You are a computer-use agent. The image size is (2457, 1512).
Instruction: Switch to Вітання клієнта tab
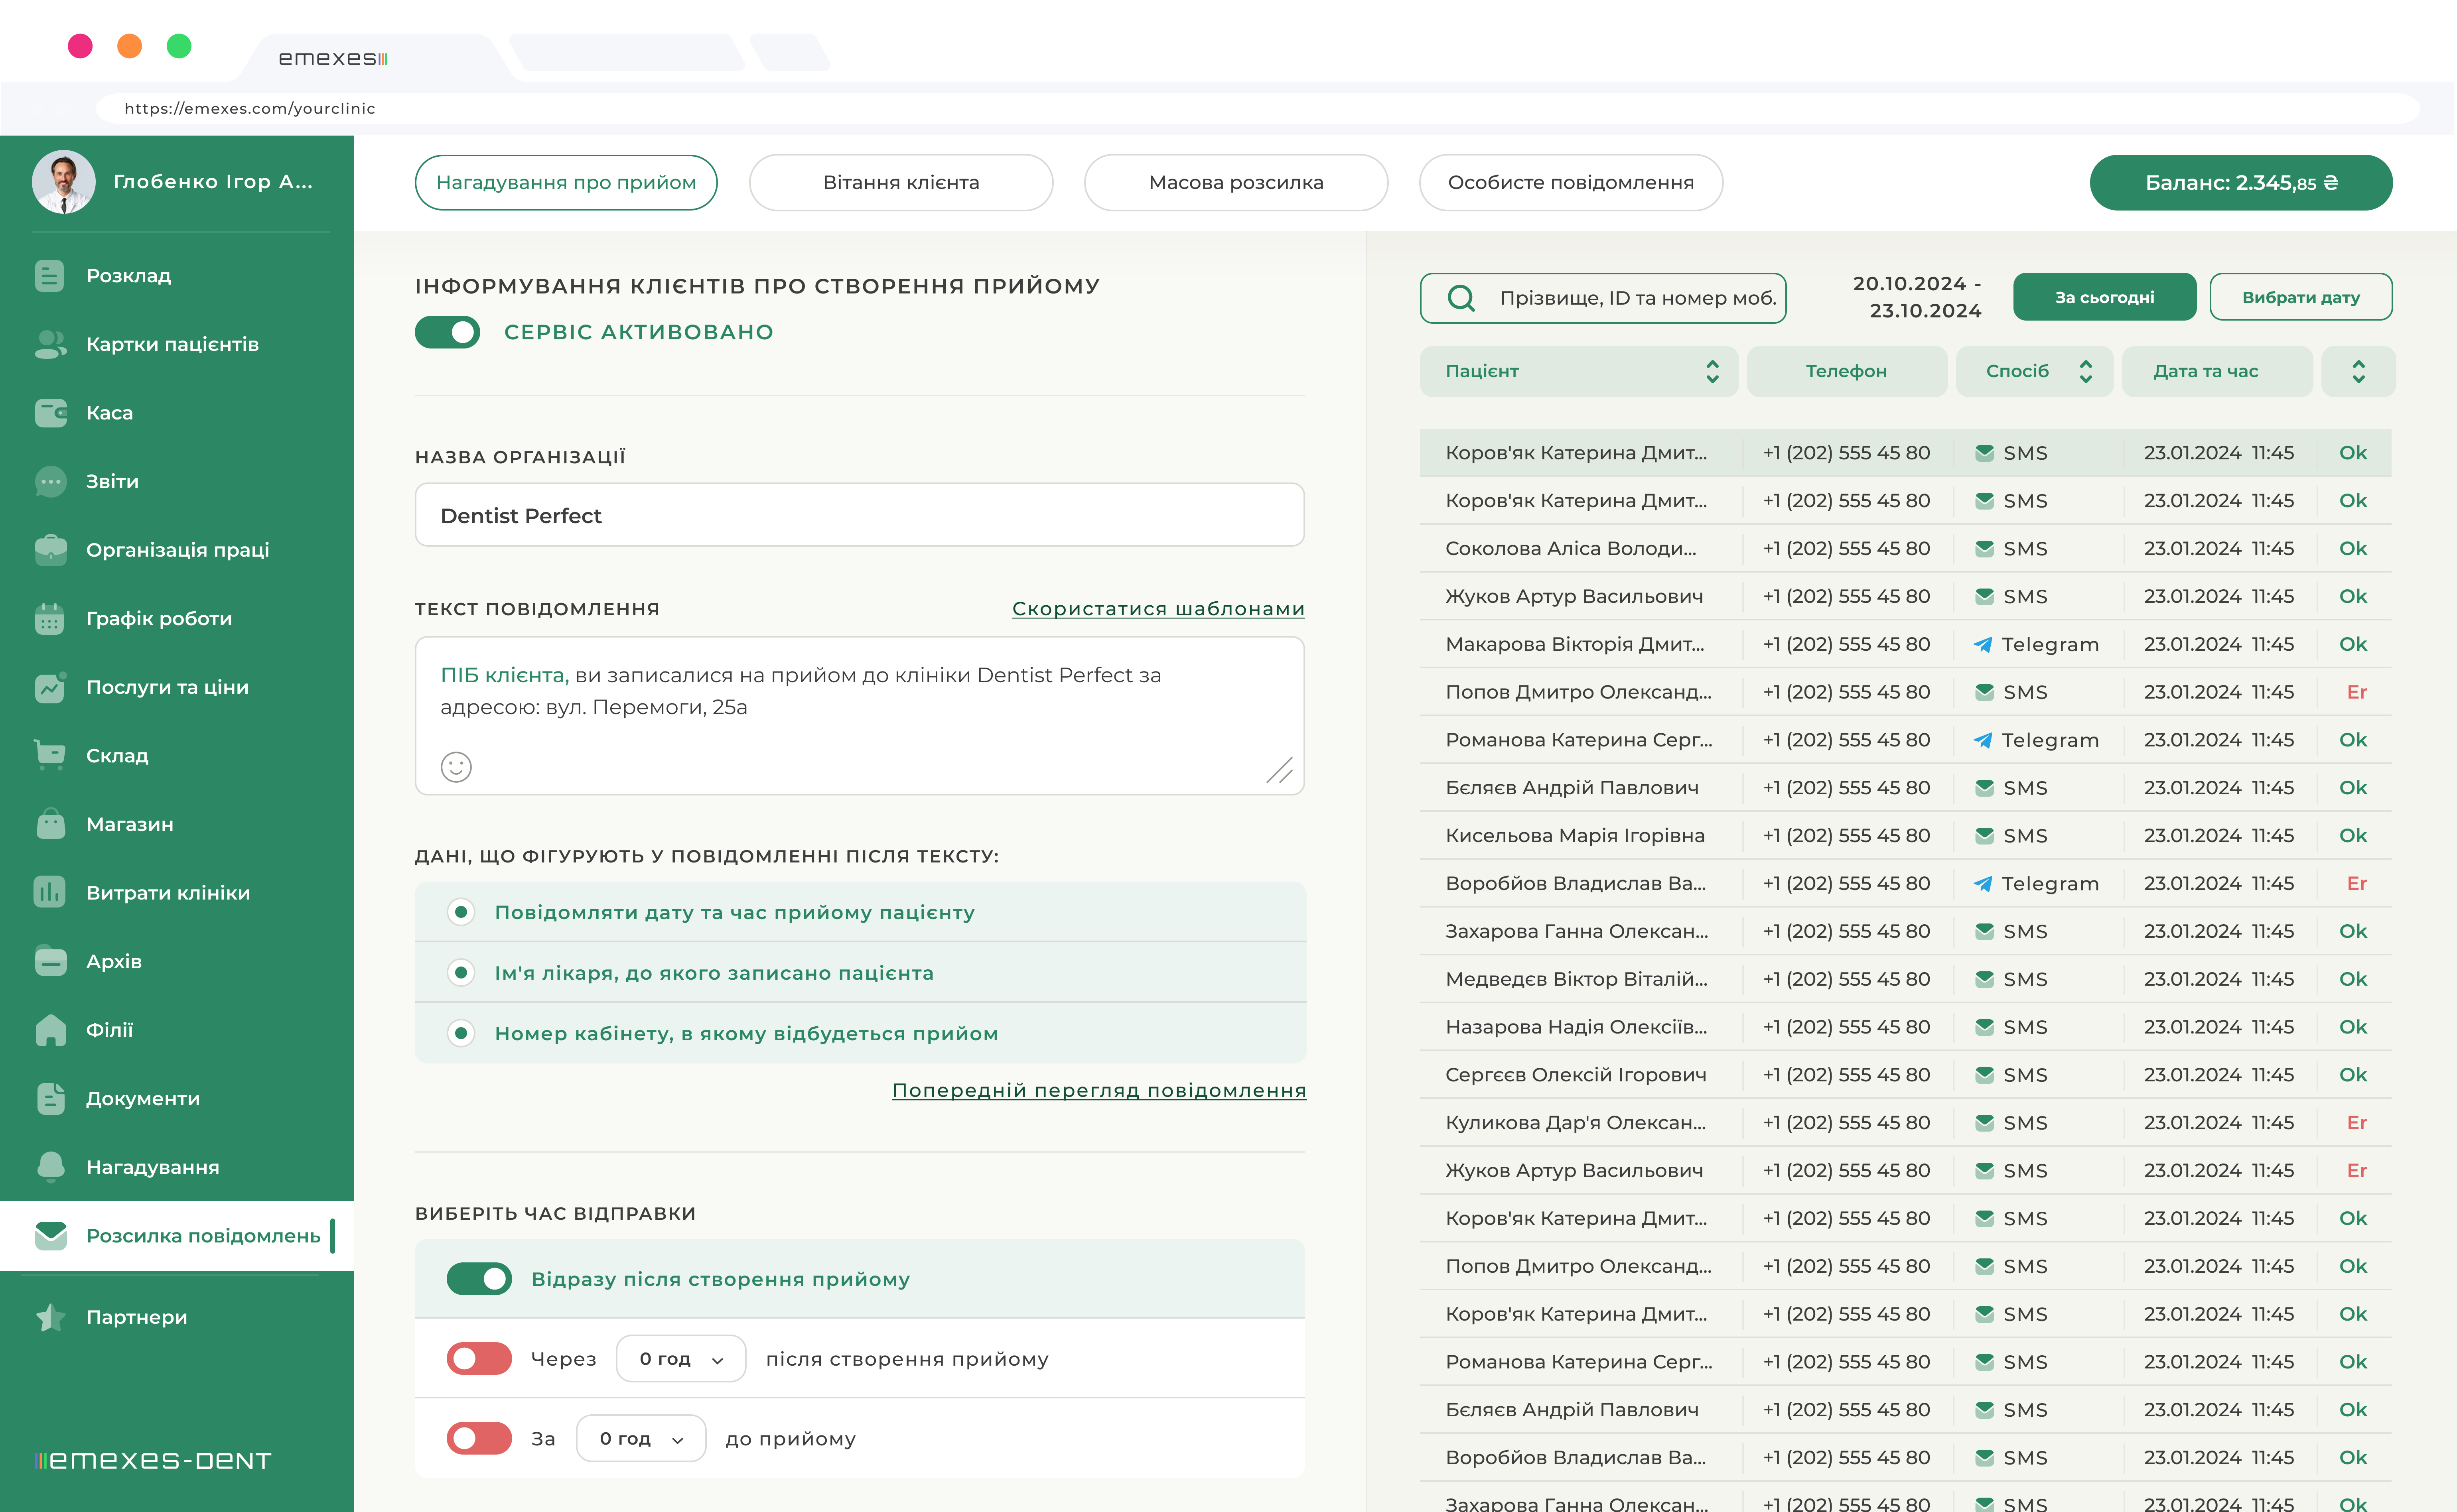click(901, 183)
